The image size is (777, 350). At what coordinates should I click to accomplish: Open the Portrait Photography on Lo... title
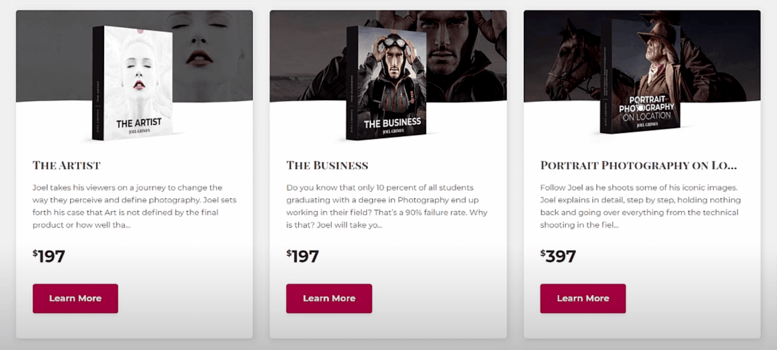pos(638,165)
